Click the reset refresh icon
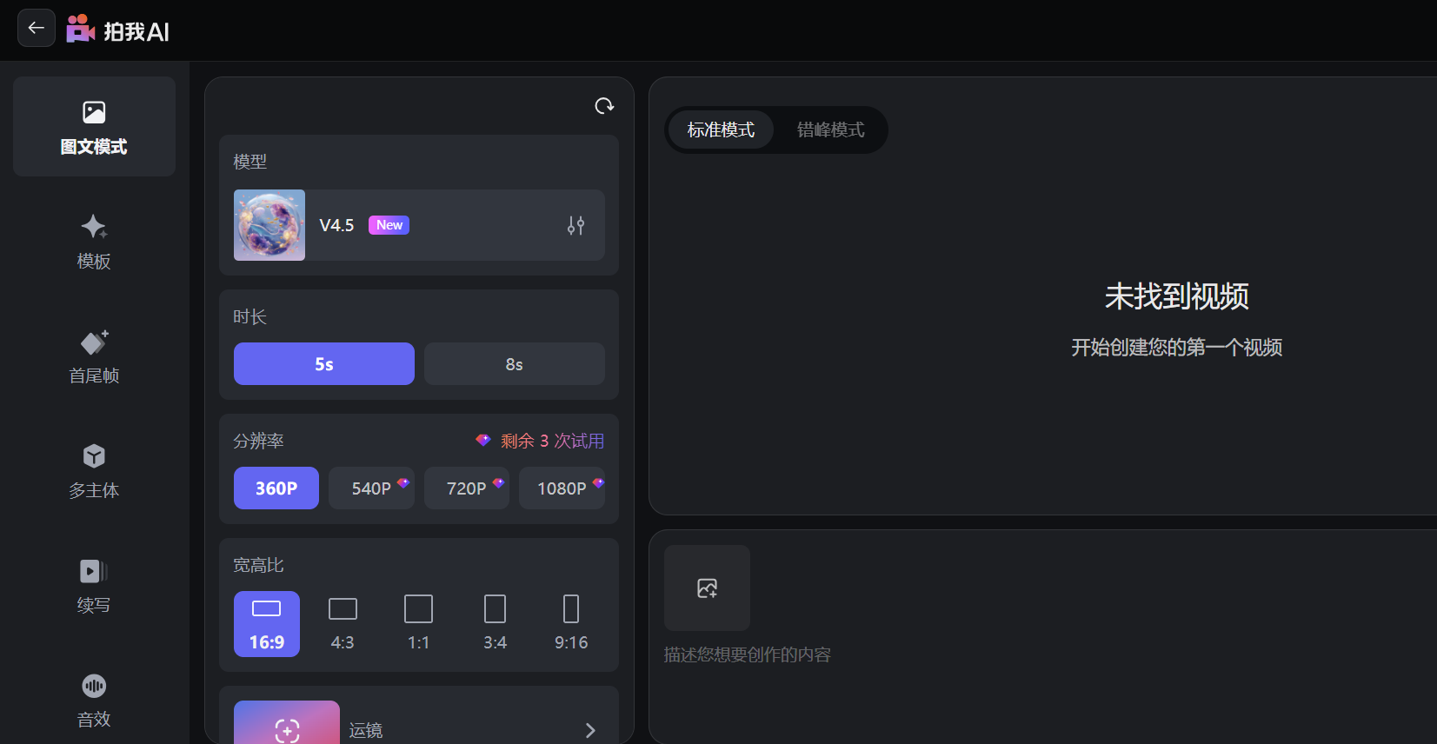The height and width of the screenshot is (744, 1437). pyautogui.click(x=604, y=106)
